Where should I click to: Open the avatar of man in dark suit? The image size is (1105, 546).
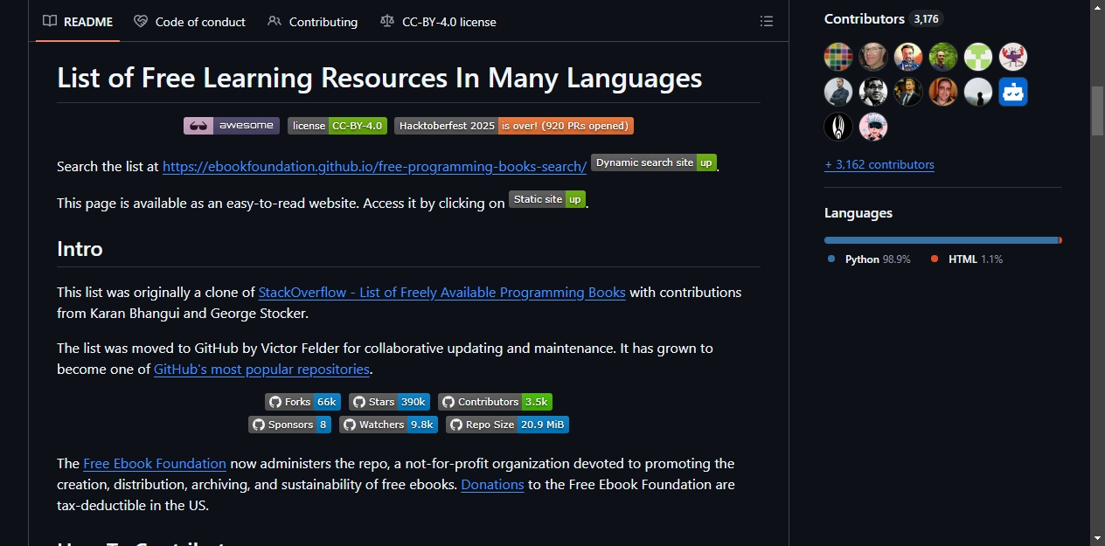(908, 92)
